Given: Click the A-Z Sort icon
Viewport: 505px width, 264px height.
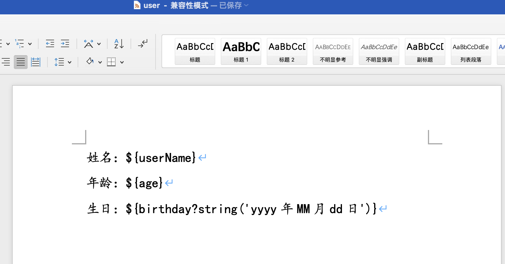Looking at the screenshot, I should pos(119,44).
